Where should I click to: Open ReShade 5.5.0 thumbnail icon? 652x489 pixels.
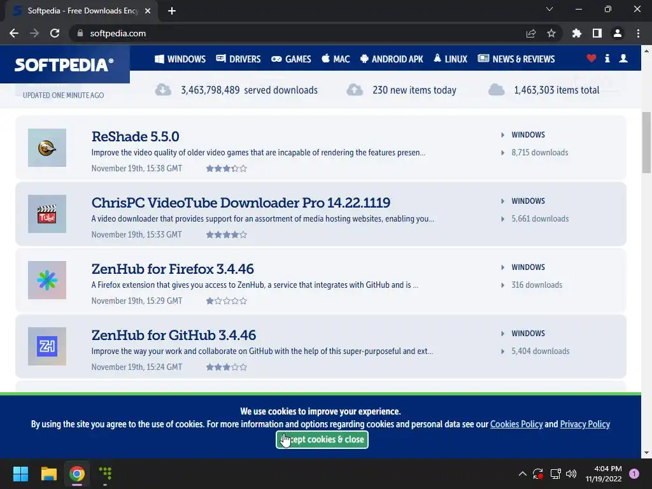coord(47,148)
